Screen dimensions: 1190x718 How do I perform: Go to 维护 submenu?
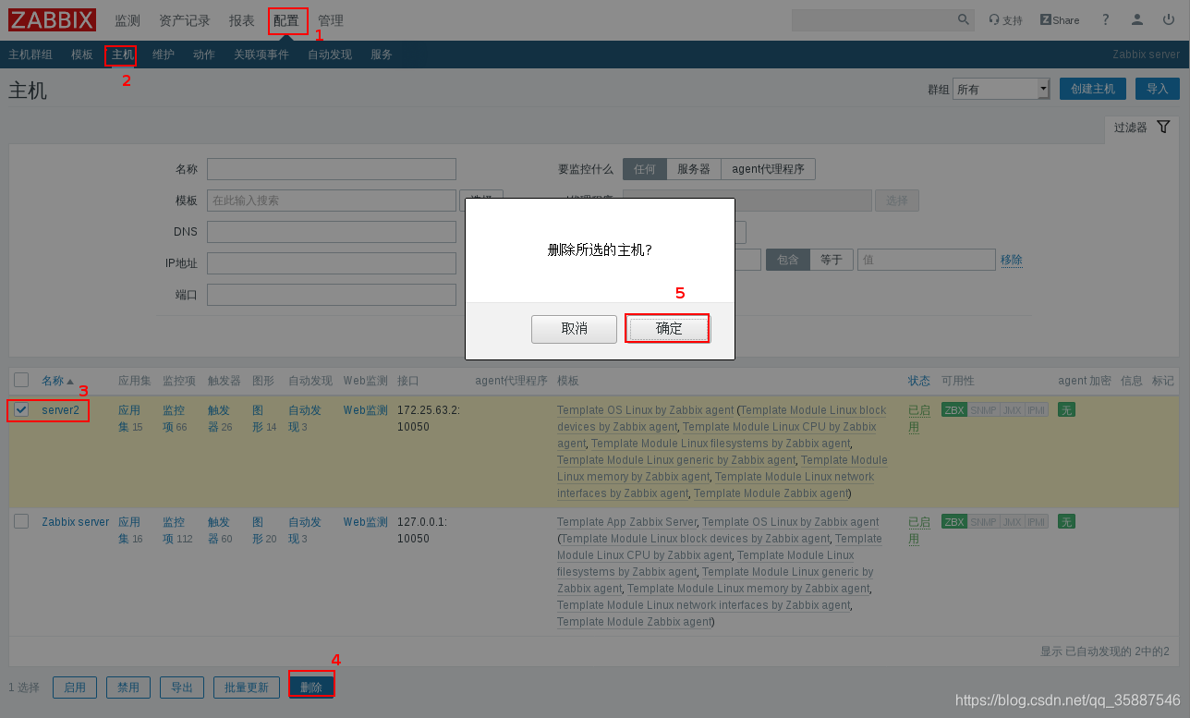click(164, 55)
